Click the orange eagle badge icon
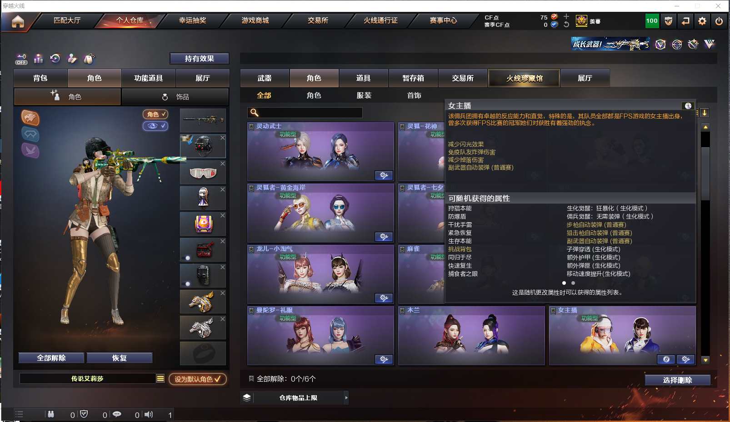This screenshot has width=730, height=422. point(30,118)
